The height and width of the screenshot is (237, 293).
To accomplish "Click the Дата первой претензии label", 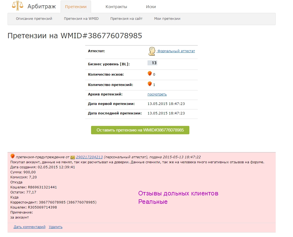I will [x=111, y=104].
